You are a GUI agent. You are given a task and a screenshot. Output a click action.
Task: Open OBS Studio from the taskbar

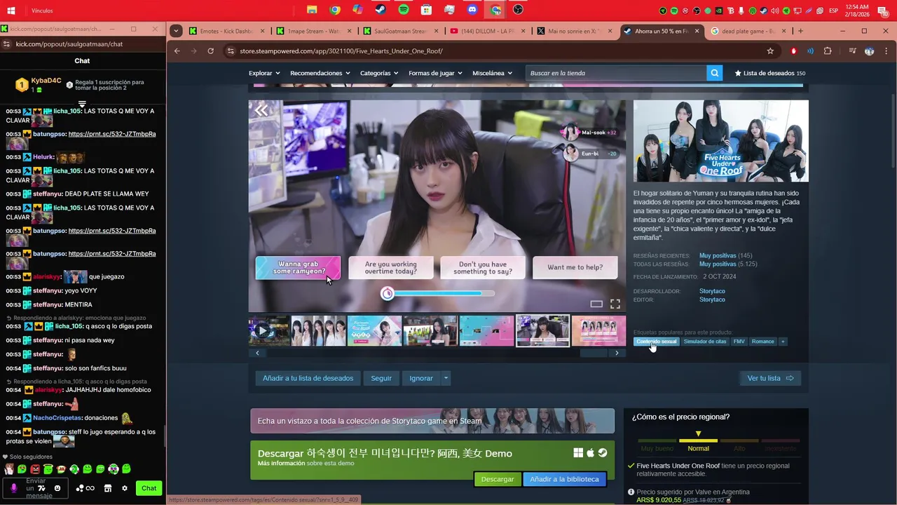coord(518,10)
